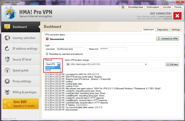Open the help question mark icon

123,7
